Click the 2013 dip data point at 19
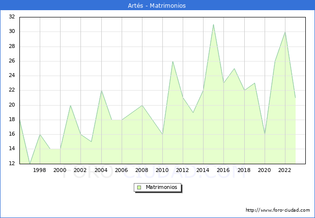 [x=193, y=112]
